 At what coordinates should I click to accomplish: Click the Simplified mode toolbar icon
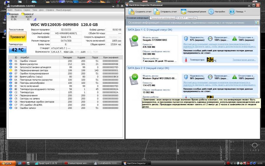click(183, 11)
